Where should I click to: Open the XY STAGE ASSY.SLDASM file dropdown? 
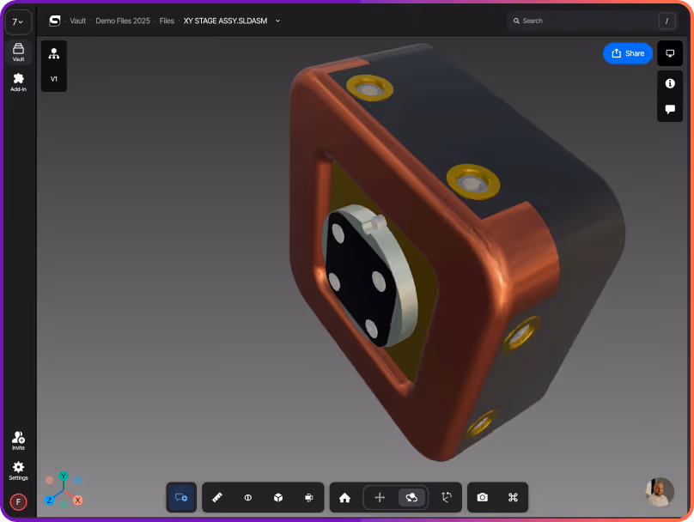(x=277, y=21)
